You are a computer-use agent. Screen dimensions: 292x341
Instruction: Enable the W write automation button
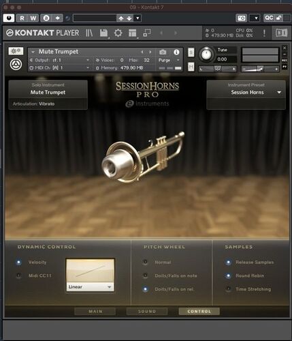click(33, 18)
